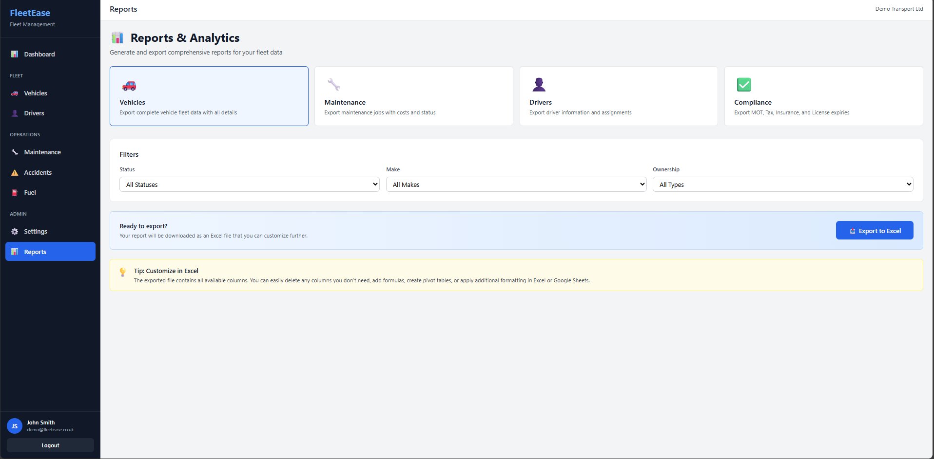The image size is (934, 459).
Task: Go to Dashboard in the sidebar
Action: click(39, 54)
